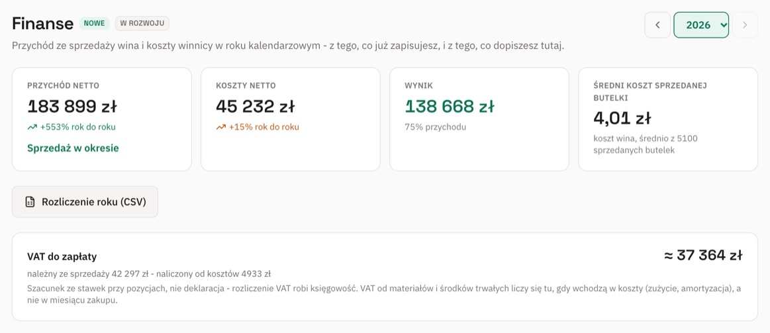The image size is (770, 333).
Task: Select the Finanse page heading
Action: (x=43, y=23)
